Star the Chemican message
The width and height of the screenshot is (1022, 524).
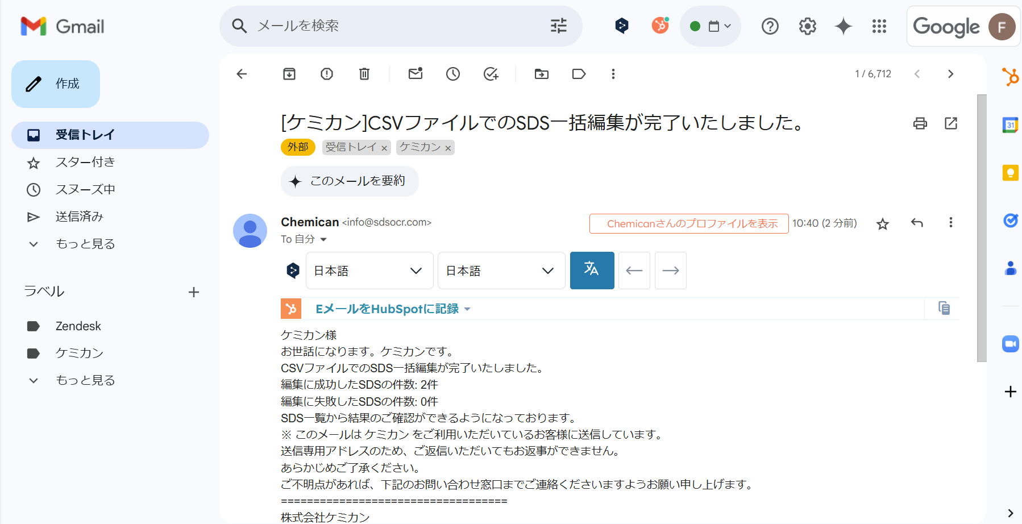click(x=883, y=224)
